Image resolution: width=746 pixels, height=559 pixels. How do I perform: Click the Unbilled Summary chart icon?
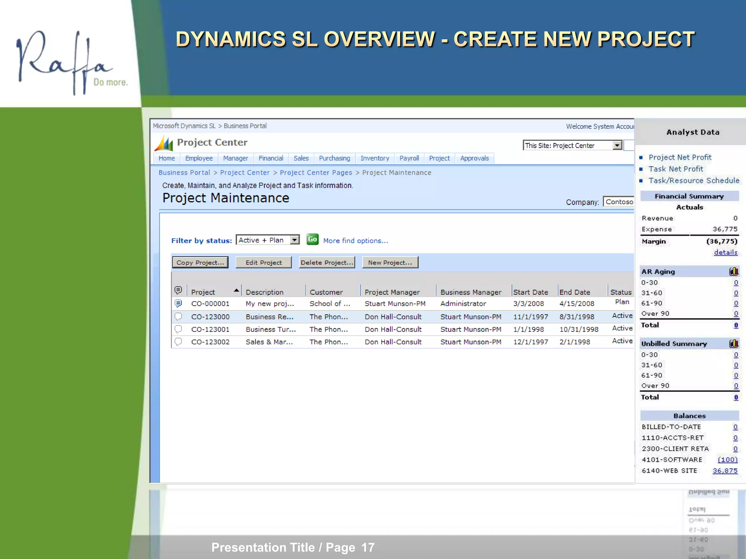(x=734, y=344)
